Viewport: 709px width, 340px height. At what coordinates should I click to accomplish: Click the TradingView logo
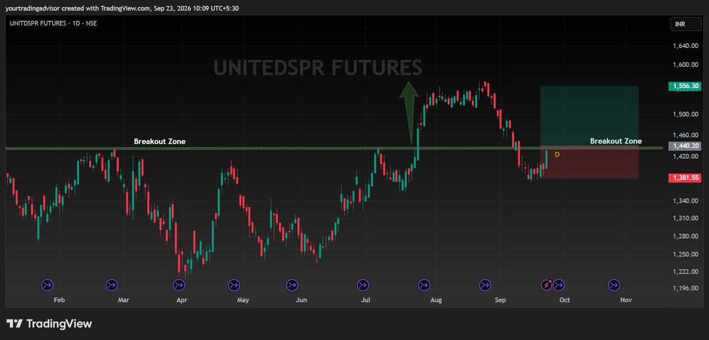tap(49, 323)
